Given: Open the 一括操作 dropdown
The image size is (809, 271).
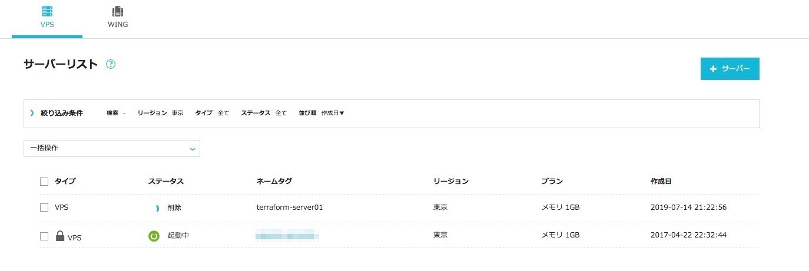Looking at the screenshot, I should [112, 149].
